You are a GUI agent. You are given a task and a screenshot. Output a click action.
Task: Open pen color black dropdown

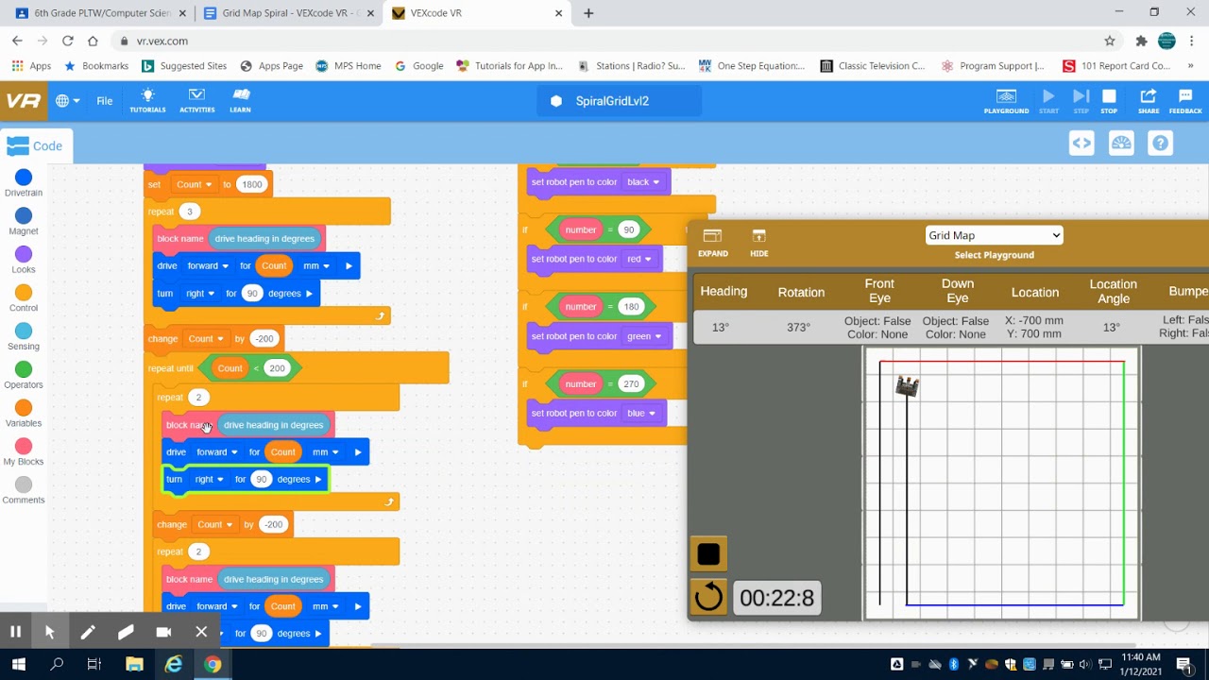click(x=643, y=181)
